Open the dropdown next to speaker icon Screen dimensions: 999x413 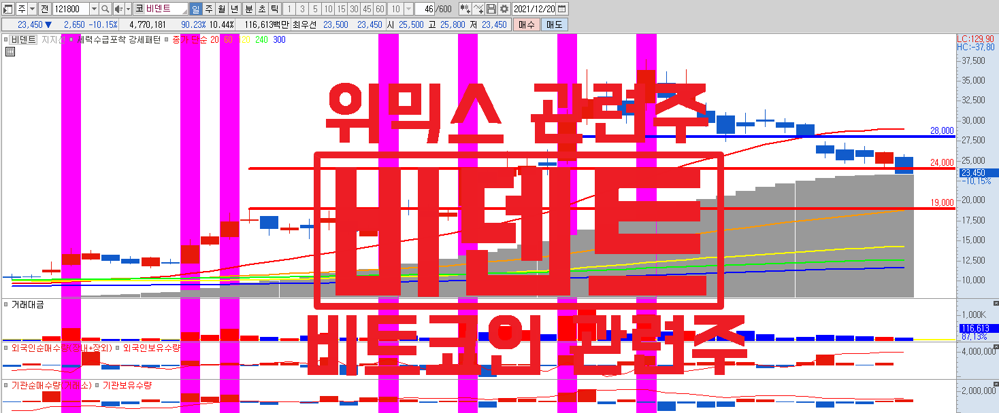pos(127,9)
